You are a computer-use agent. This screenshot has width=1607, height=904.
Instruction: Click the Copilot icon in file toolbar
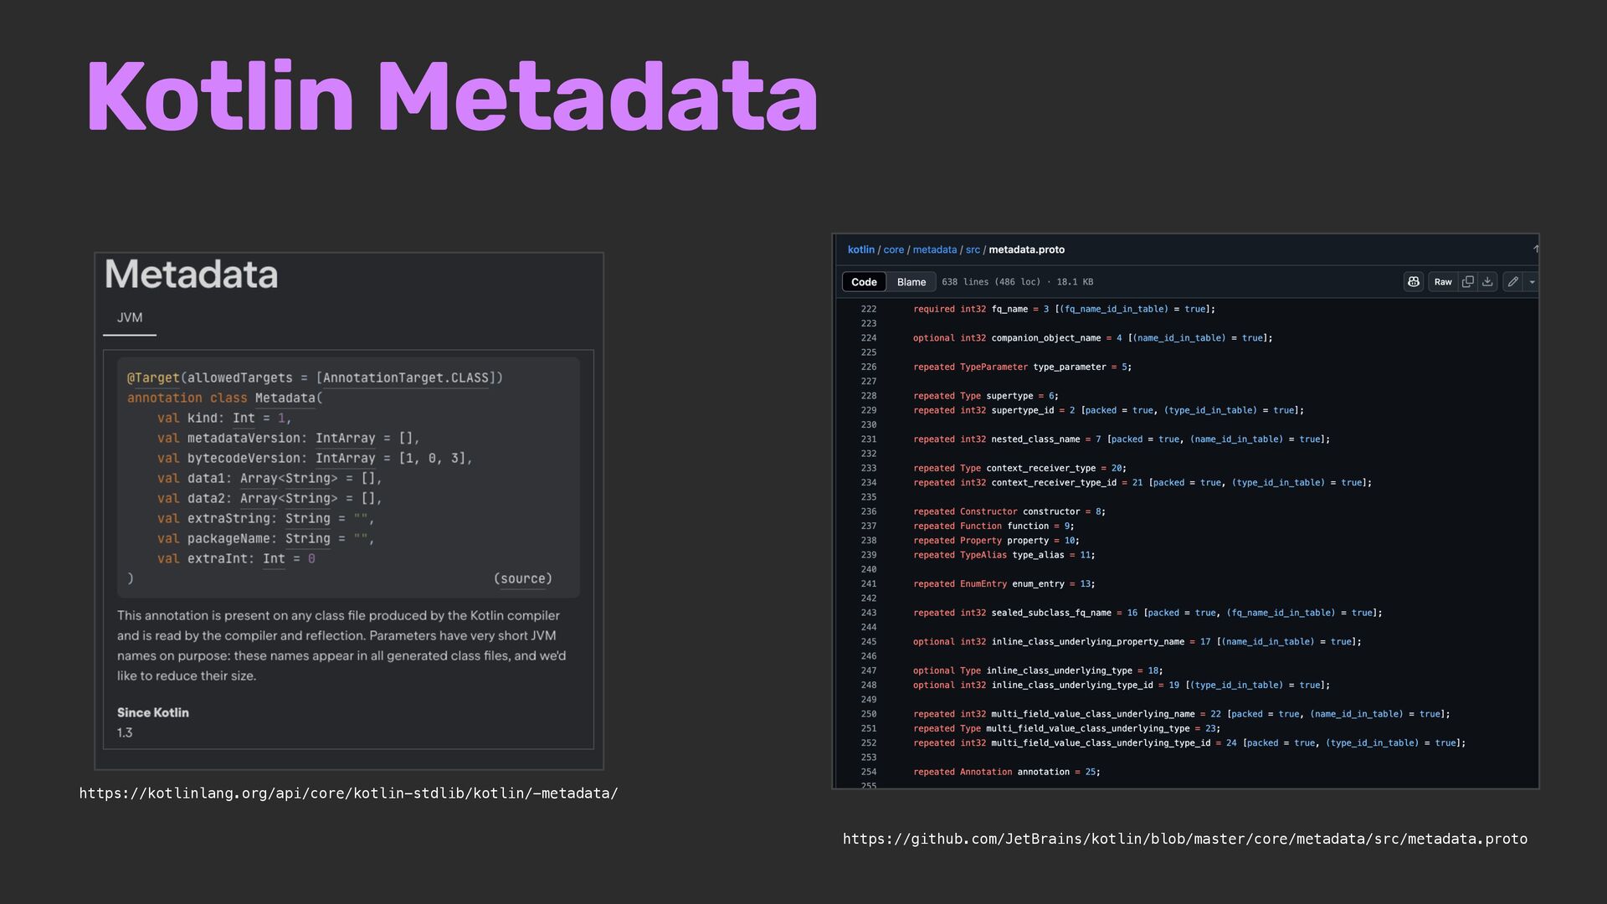(1413, 282)
